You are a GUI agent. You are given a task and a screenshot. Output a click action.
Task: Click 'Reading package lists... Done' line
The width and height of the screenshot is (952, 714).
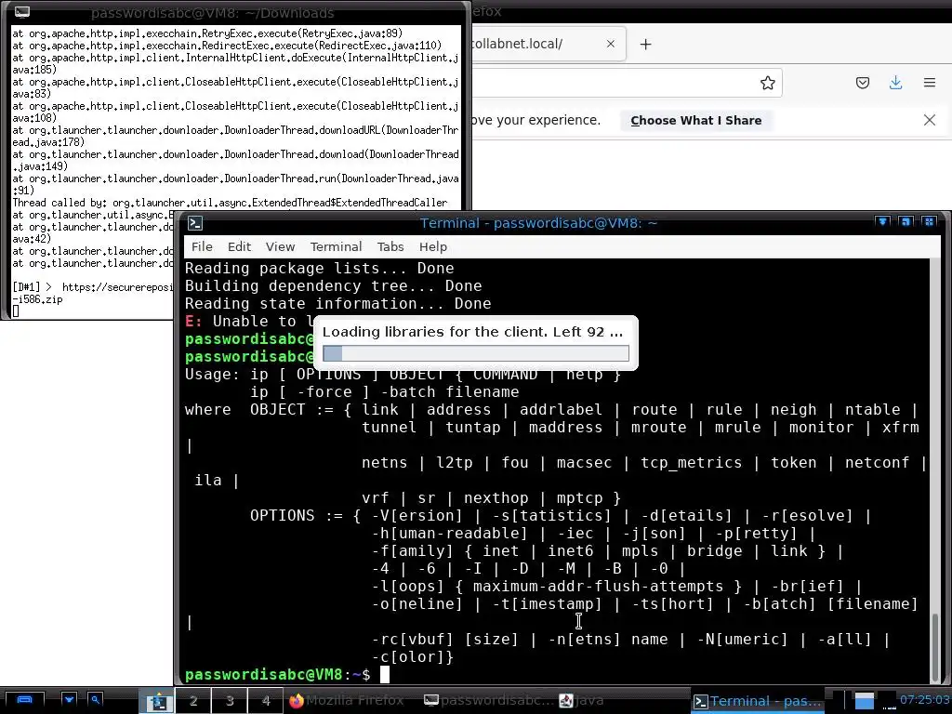[x=320, y=269]
